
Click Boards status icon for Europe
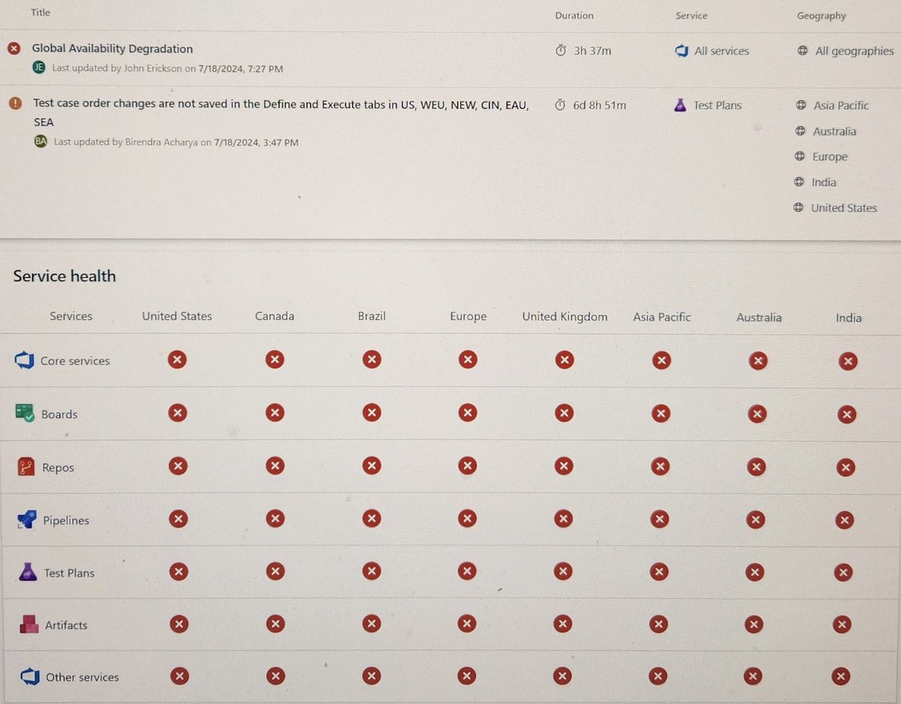[x=468, y=413]
